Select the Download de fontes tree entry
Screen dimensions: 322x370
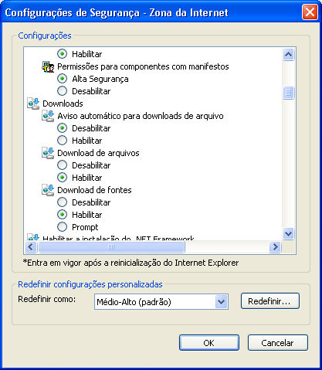(94, 190)
